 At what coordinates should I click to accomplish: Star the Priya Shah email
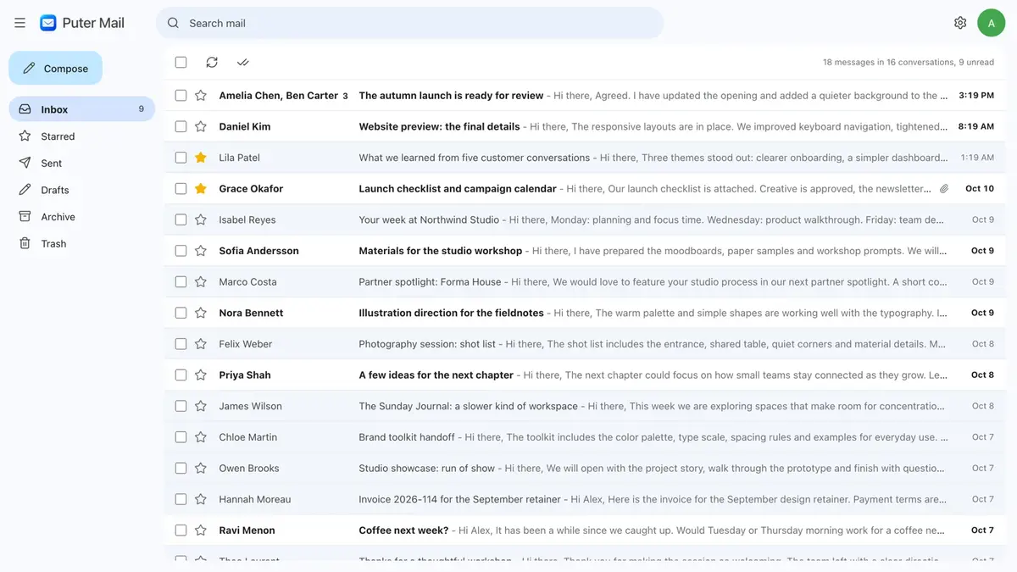point(201,375)
